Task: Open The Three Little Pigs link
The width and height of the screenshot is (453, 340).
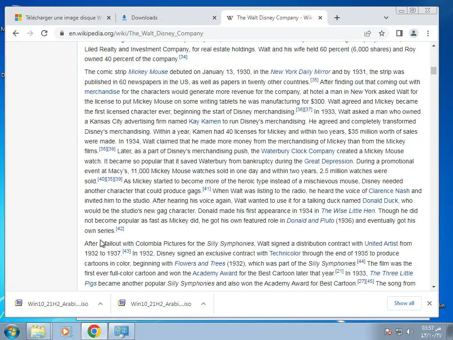Action: tap(391, 273)
